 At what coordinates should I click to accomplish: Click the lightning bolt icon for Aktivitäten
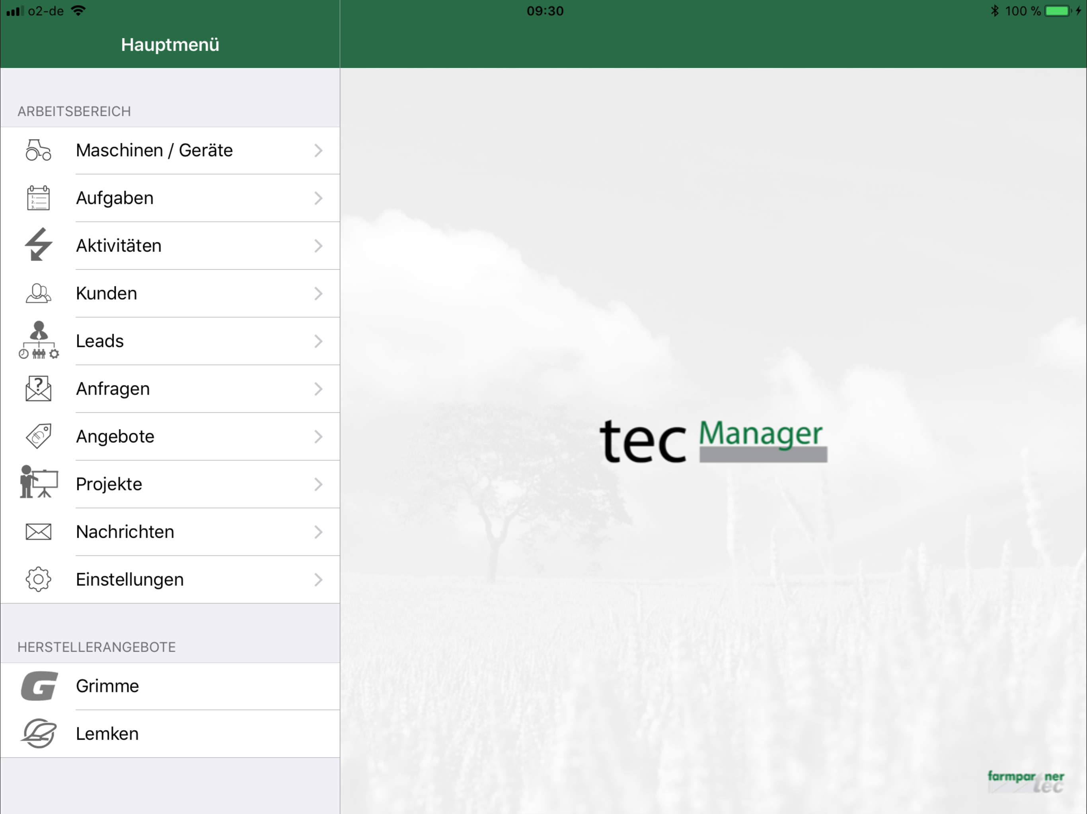tap(38, 244)
